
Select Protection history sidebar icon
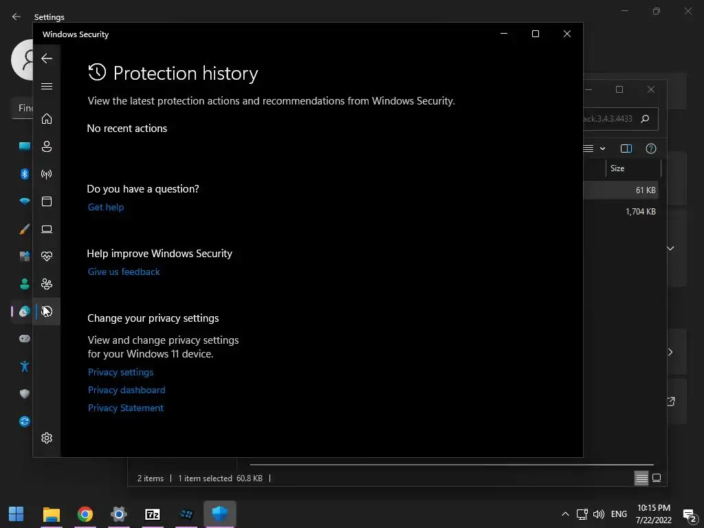[47, 311]
